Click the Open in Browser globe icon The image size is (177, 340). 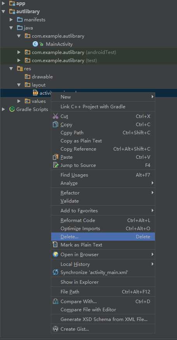tap(56, 254)
